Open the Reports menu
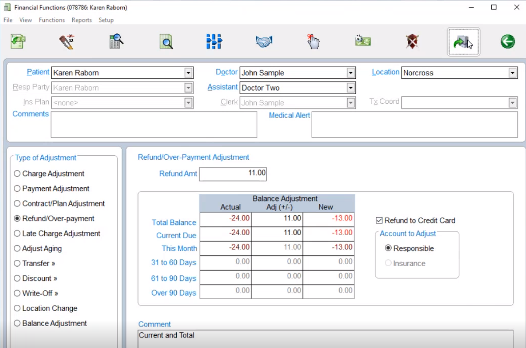This screenshot has height=348, width=526. (x=81, y=20)
